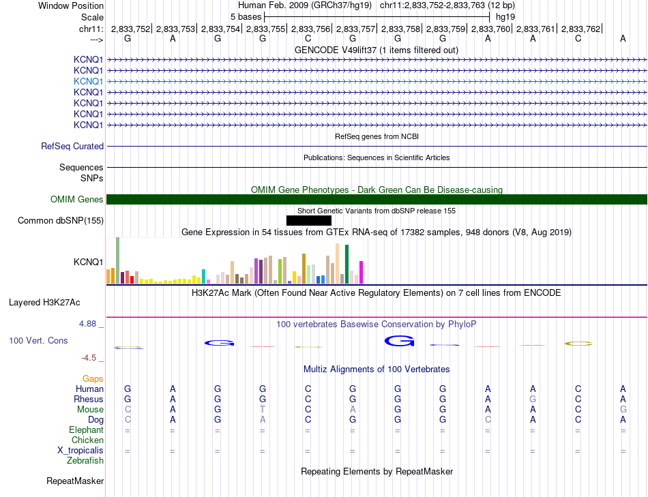Click the '100 Vert. Cons' label
This screenshot has width=648, height=497.
[x=38, y=341]
